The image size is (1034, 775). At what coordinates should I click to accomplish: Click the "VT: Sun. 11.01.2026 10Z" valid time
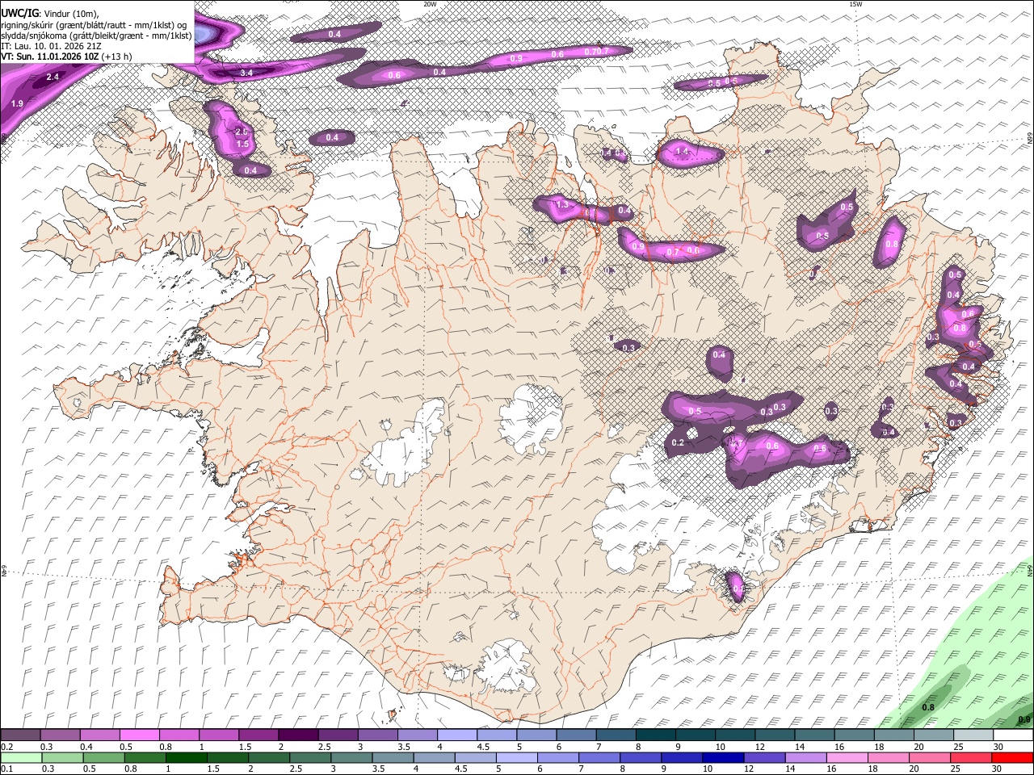click(51, 57)
